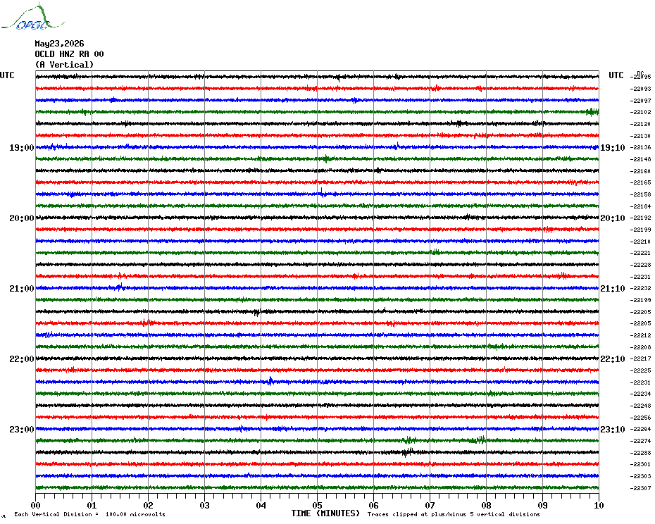The image size is (655, 524).
Task: Click the Each Vertical Division scale note
Action: 90,514
